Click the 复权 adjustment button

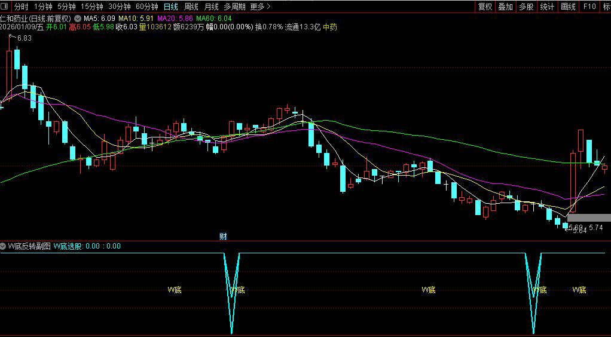(x=485, y=7)
